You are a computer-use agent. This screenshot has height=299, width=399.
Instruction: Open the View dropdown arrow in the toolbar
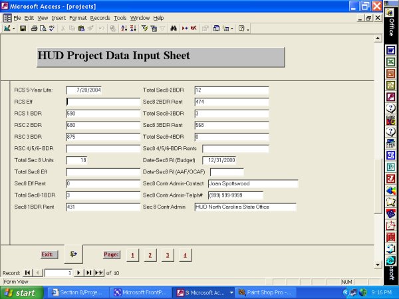pos(13,29)
